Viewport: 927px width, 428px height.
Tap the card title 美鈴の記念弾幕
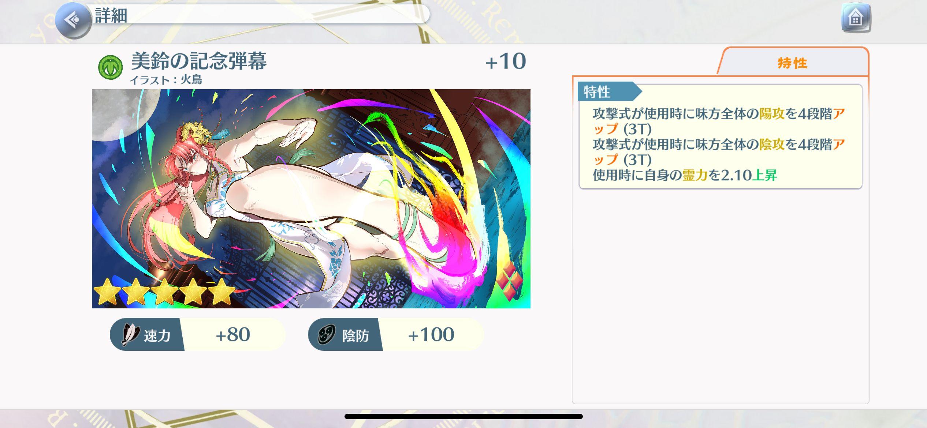[199, 61]
